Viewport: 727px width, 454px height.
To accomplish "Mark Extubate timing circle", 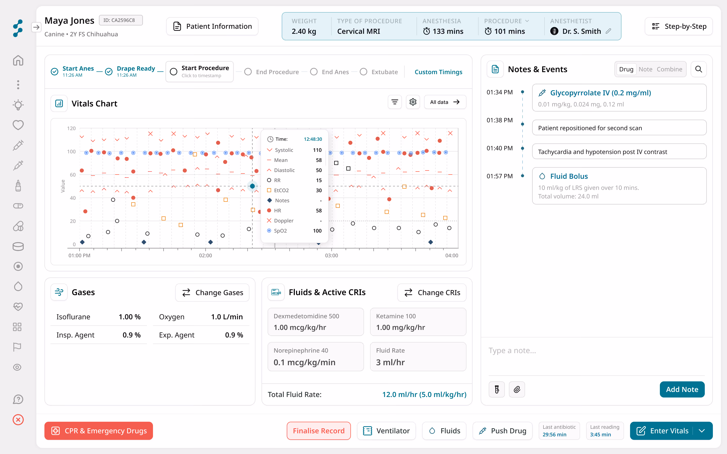I will click(x=363, y=72).
